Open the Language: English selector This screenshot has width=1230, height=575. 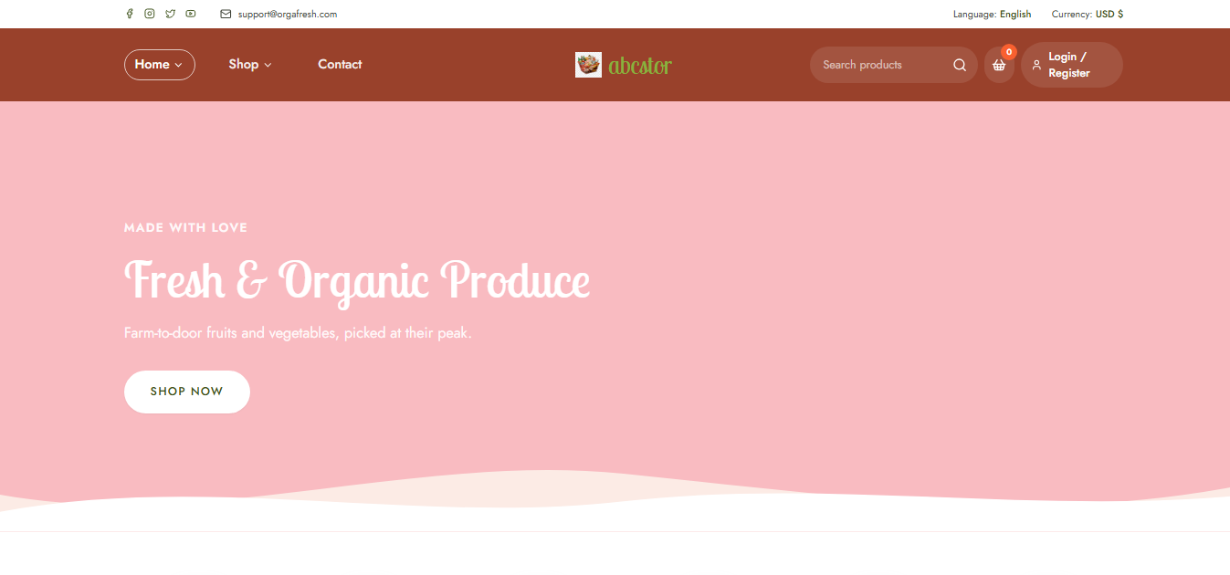(992, 14)
